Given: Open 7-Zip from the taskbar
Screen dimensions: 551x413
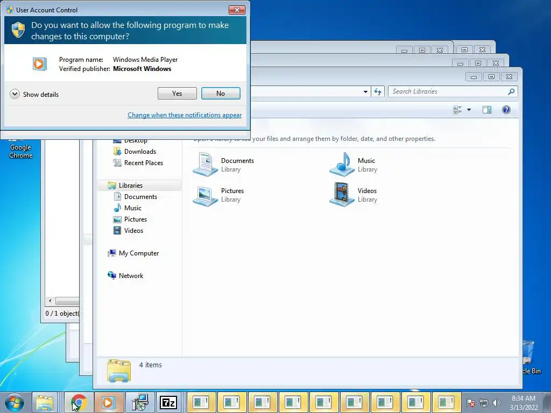Looking at the screenshot, I should tap(168, 402).
